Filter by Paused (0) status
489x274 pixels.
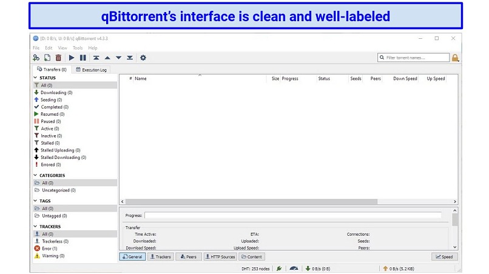click(x=75, y=121)
